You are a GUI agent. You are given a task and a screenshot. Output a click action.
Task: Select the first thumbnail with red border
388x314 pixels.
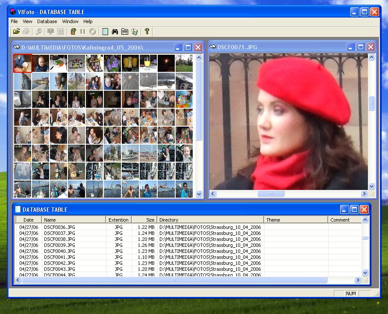[23, 63]
